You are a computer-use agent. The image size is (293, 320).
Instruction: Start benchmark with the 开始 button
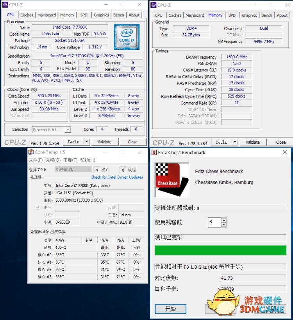170,309
